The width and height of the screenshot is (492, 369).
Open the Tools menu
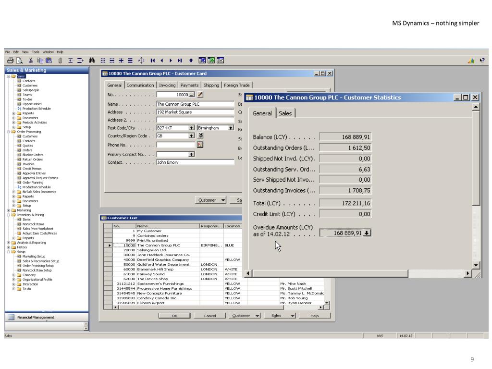coord(36,52)
